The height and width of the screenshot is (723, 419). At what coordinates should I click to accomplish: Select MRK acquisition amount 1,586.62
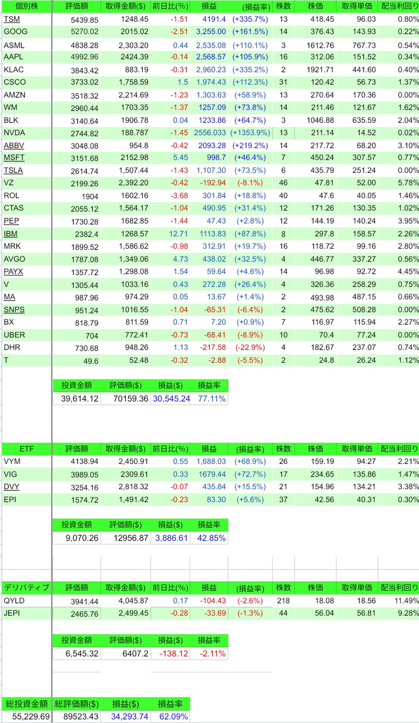point(125,246)
